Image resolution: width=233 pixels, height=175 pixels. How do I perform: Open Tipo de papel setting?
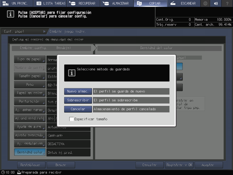click(x=30, y=60)
